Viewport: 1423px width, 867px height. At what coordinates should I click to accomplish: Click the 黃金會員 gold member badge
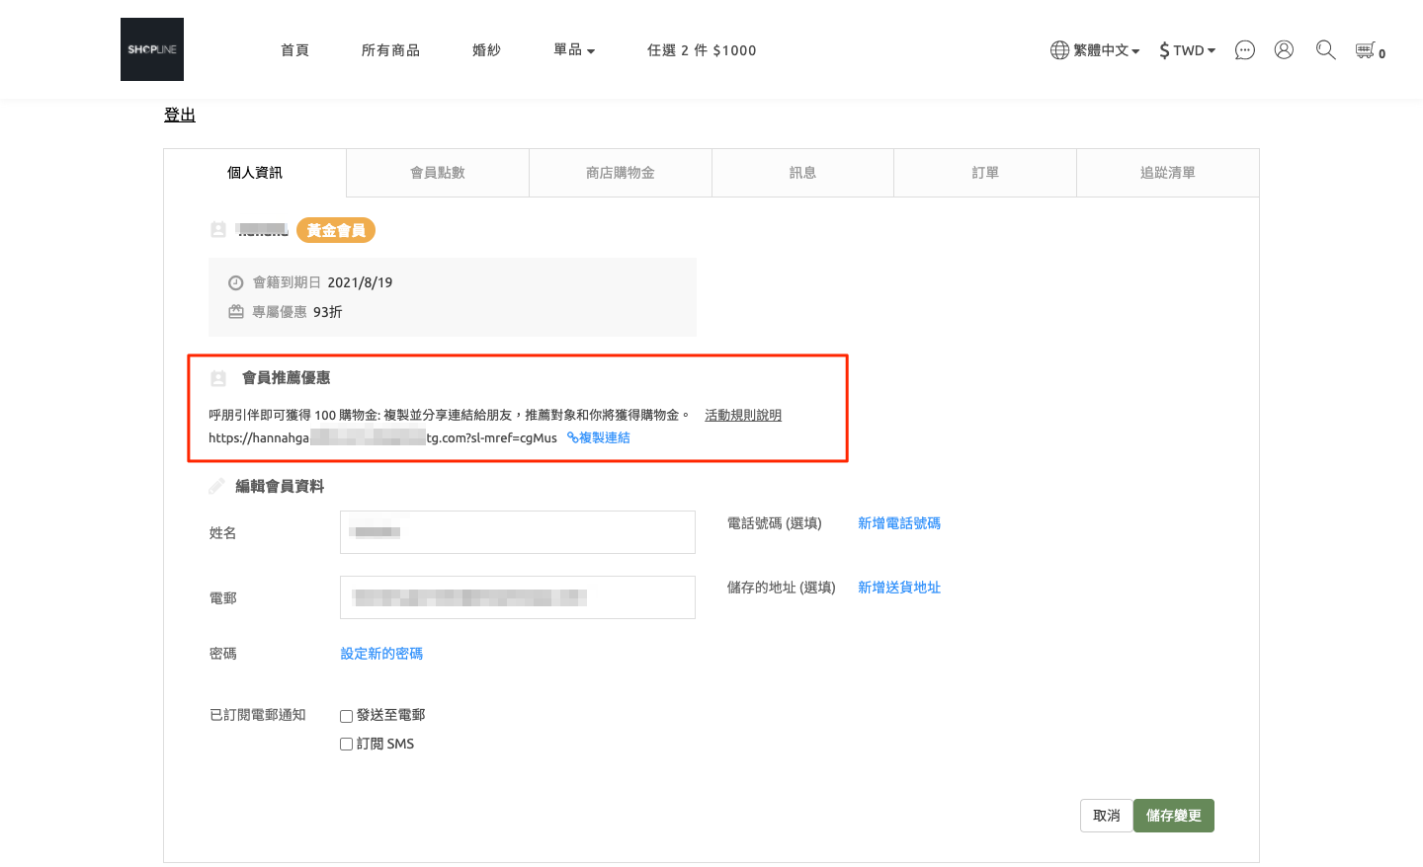[x=336, y=230]
